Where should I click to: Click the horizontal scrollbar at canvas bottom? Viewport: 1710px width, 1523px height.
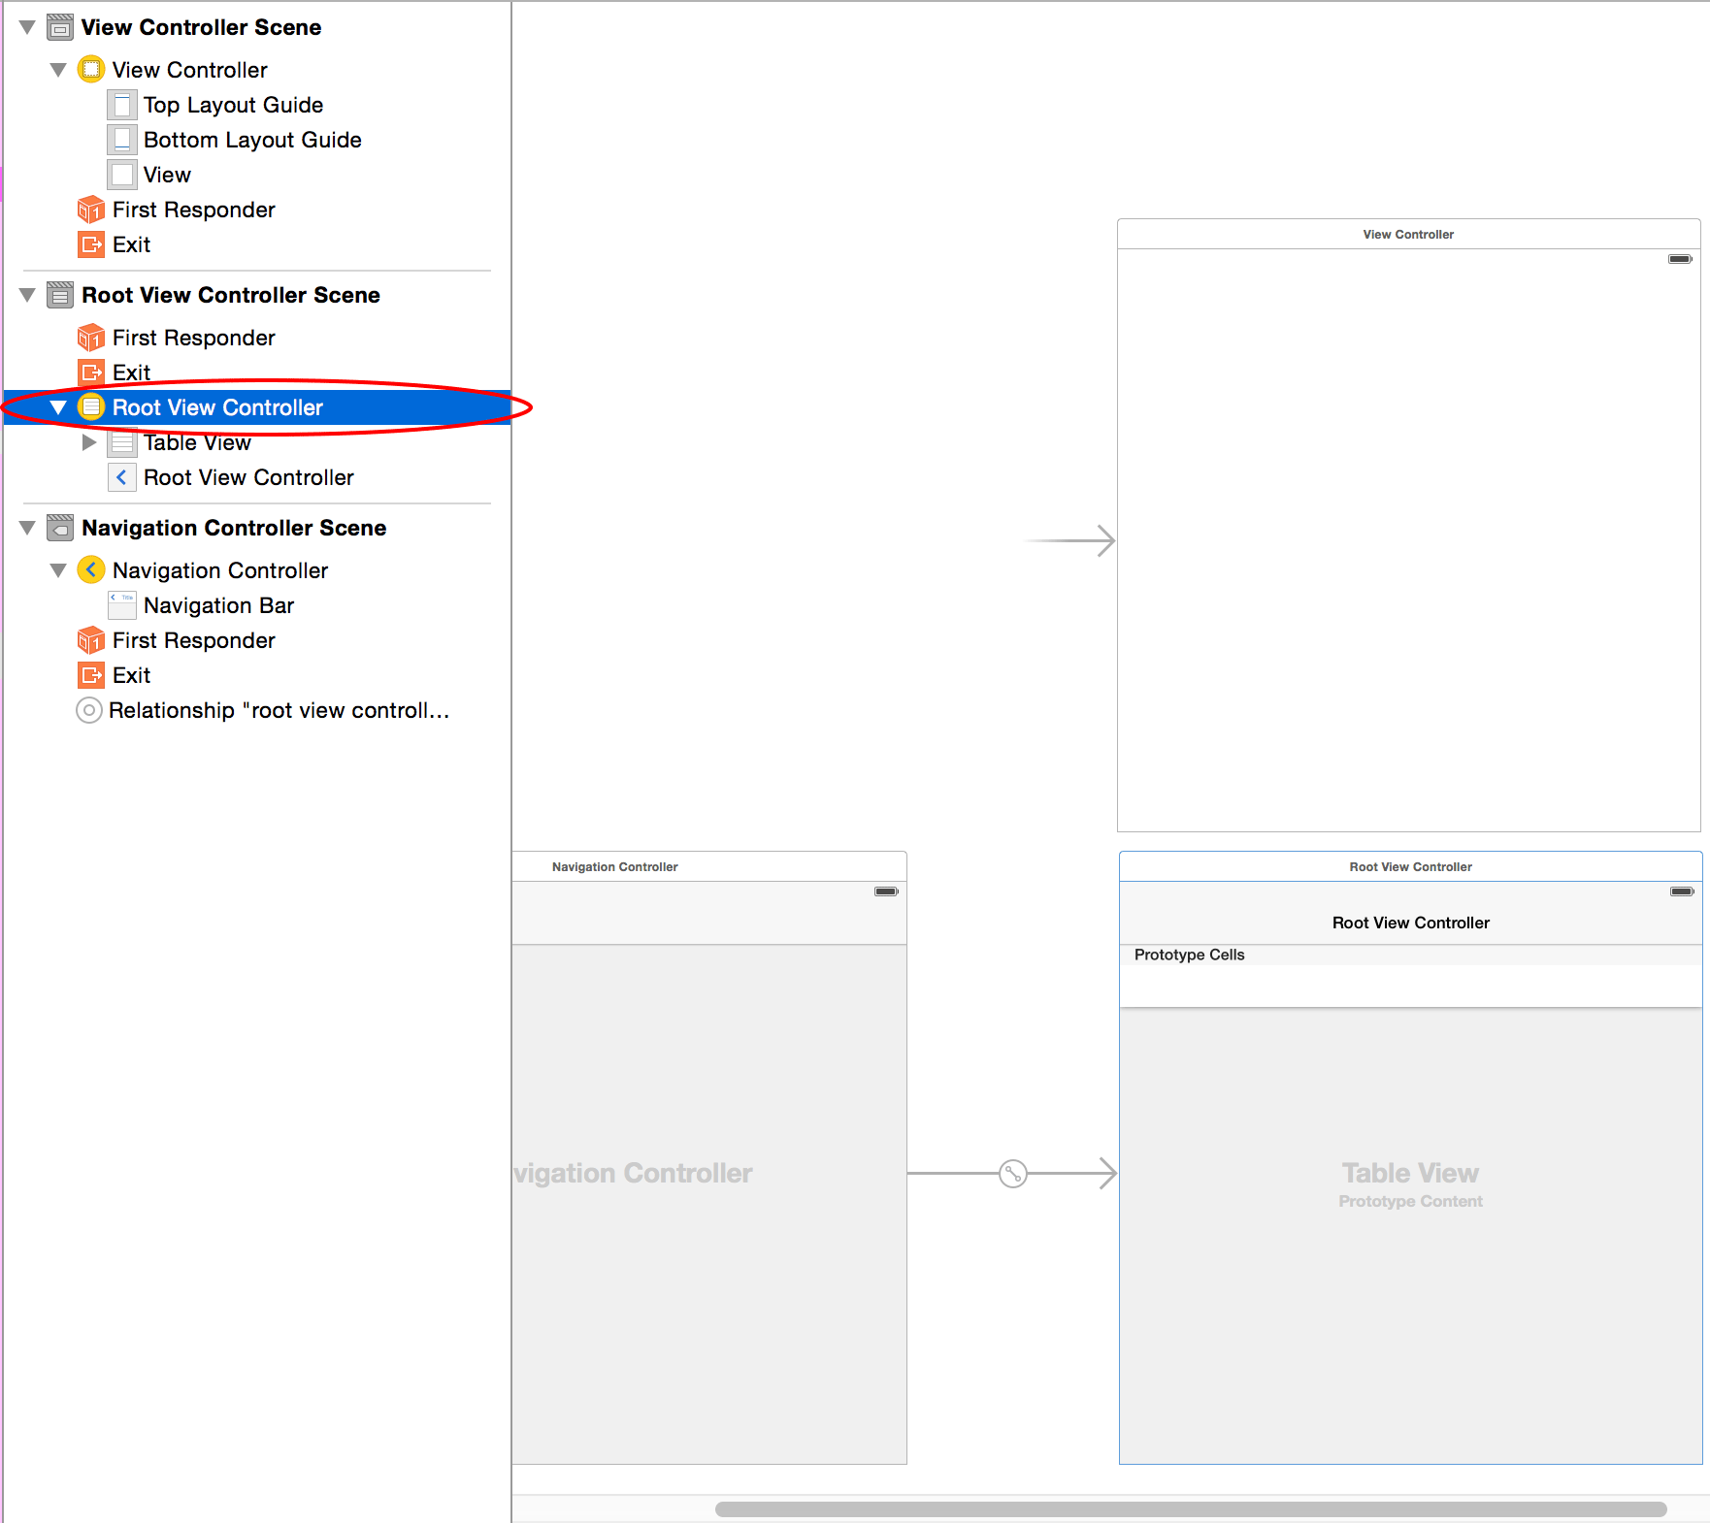pyautogui.click(x=1190, y=1509)
